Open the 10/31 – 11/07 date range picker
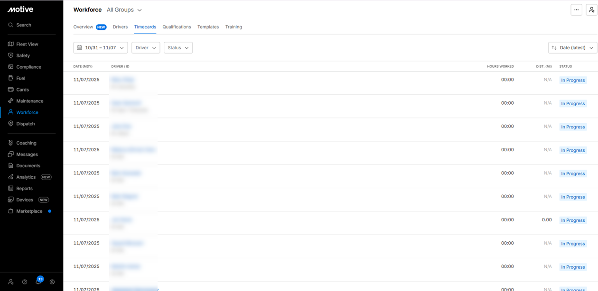The image size is (598, 291). [101, 48]
